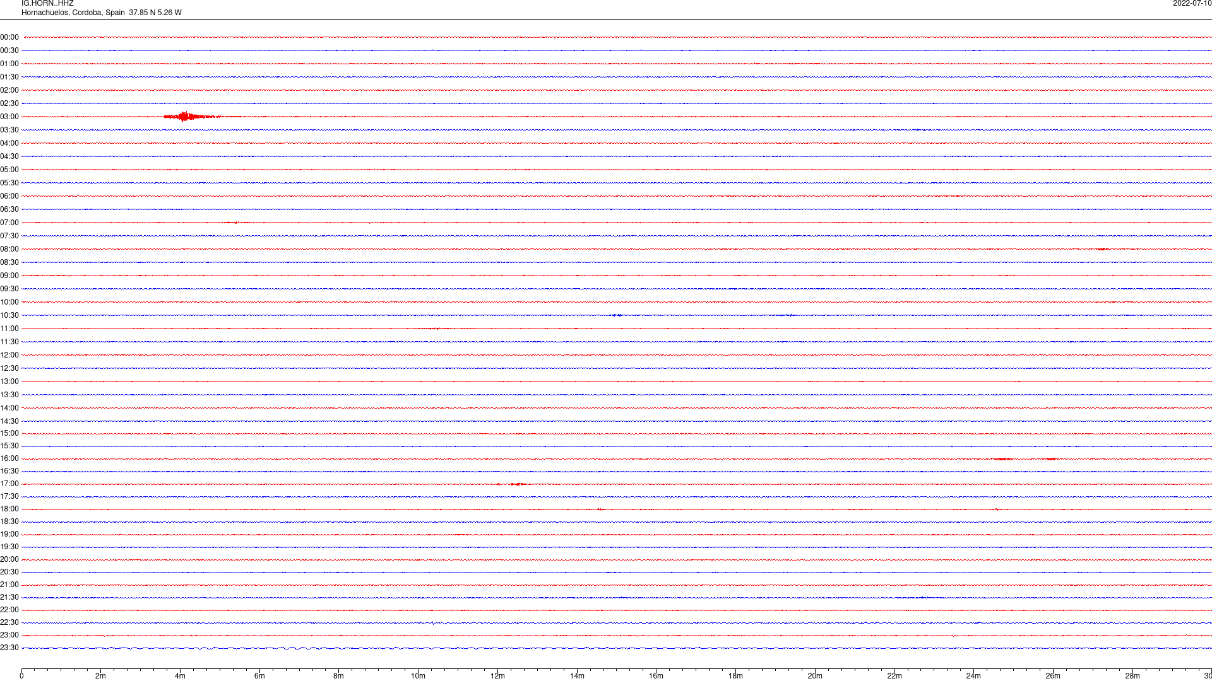Screen dimensions: 1212x681
Task: Click the 03:00 trace time label
Action: (9, 117)
